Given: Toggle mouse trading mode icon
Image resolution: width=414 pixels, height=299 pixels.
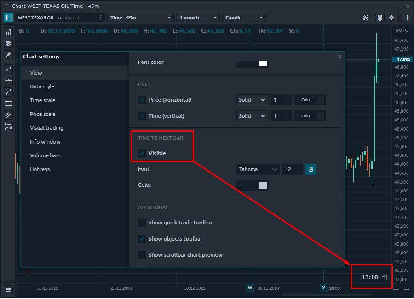Looking at the screenshot, I should pyautogui.click(x=379, y=17).
